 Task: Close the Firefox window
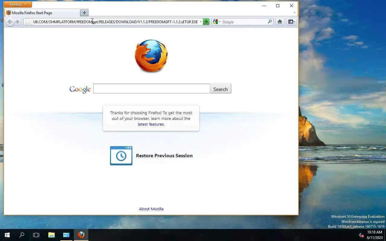point(291,6)
